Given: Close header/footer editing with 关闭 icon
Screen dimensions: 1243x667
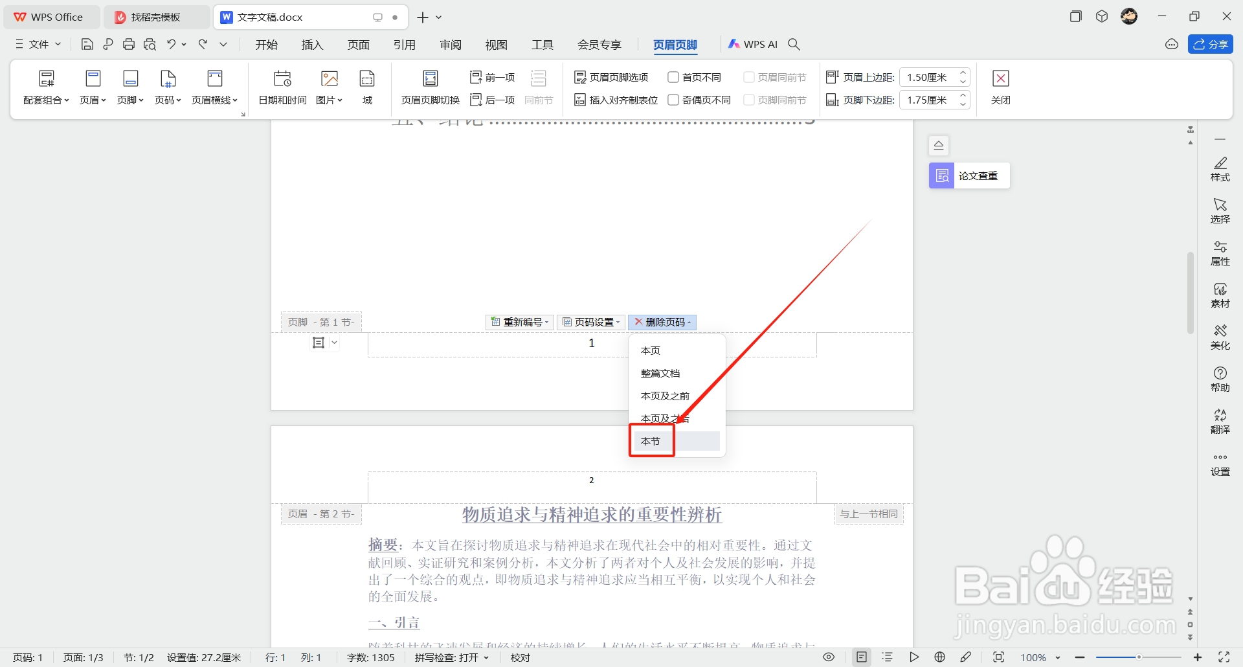Looking at the screenshot, I should point(1000,87).
